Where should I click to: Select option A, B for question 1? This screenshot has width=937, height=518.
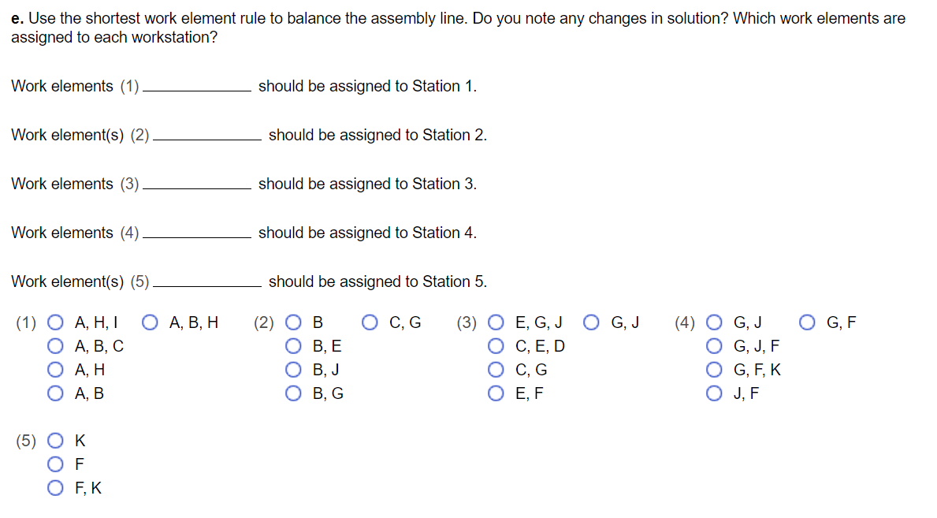(54, 393)
